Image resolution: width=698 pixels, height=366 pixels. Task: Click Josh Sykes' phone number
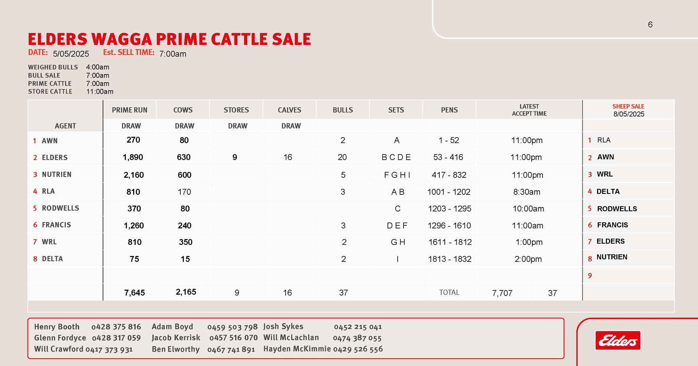358,327
